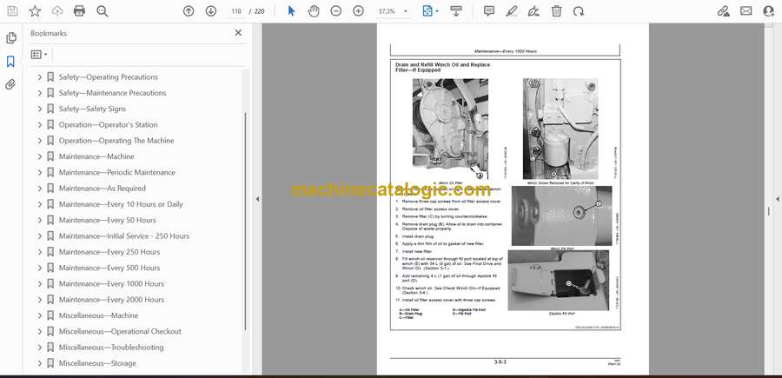Click the document vertical scrollbar
This screenshot has height=378, width=782.
point(768,211)
